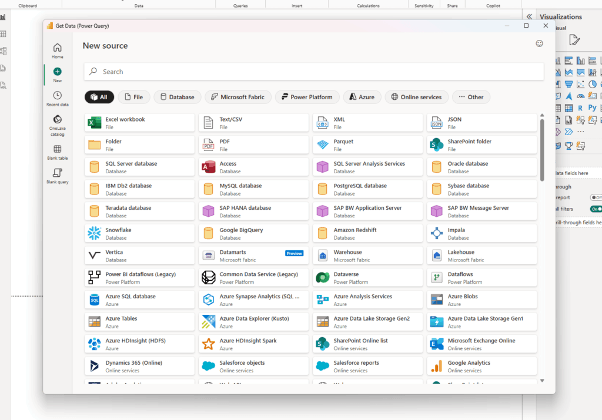Choose Azure HDInsight Spark connector
The width and height of the screenshot is (602, 420).
click(x=253, y=344)
